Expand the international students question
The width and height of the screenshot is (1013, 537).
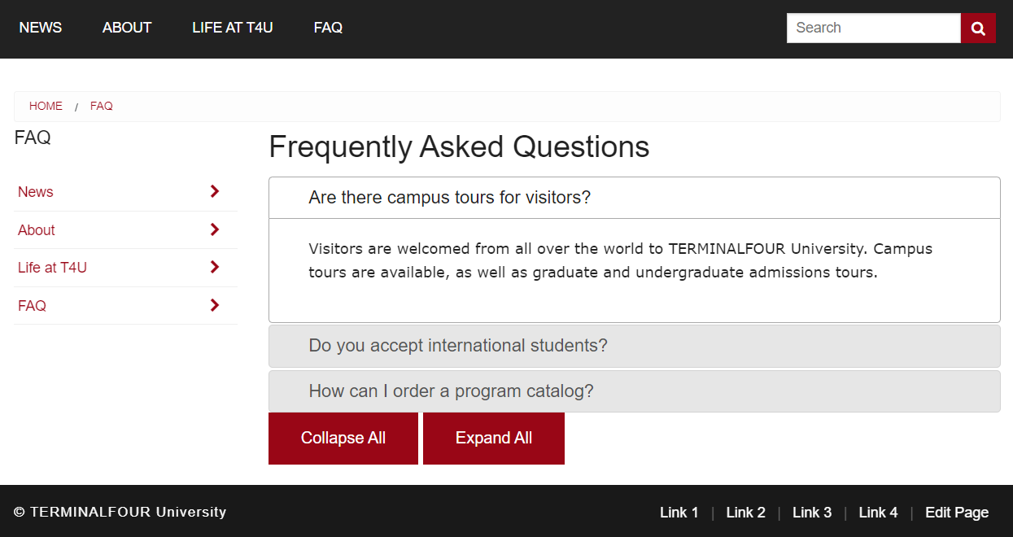pos(634,346)
